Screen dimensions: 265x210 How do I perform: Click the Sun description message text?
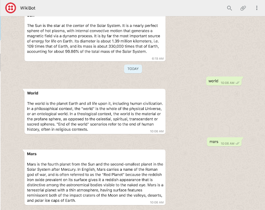pos(94,38)
